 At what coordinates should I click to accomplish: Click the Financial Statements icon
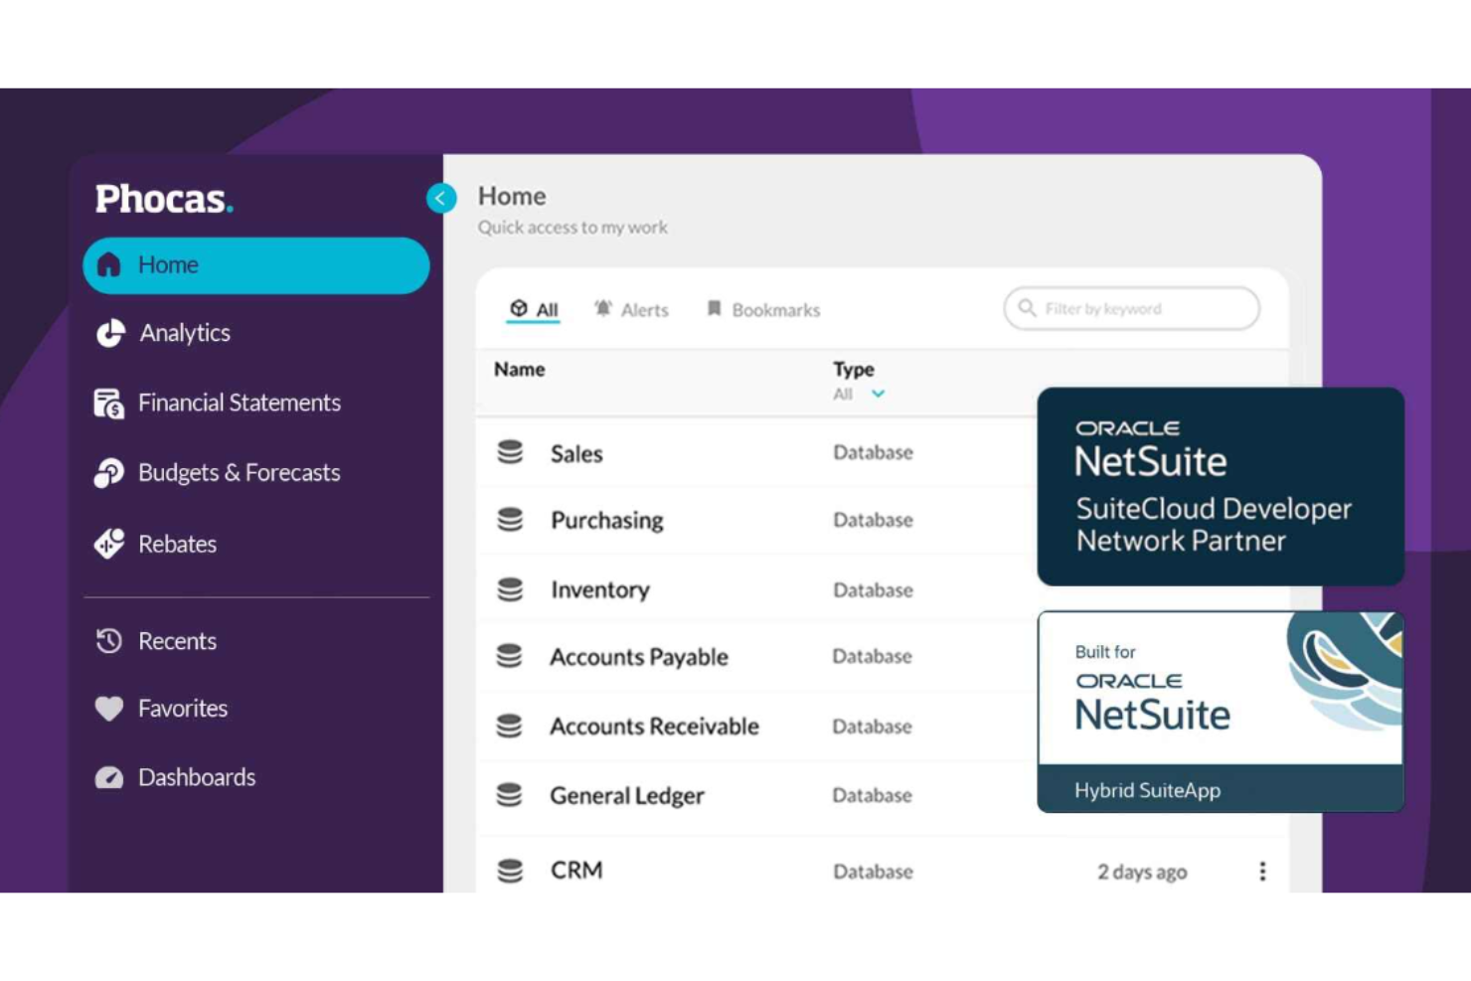coord(109,403)
